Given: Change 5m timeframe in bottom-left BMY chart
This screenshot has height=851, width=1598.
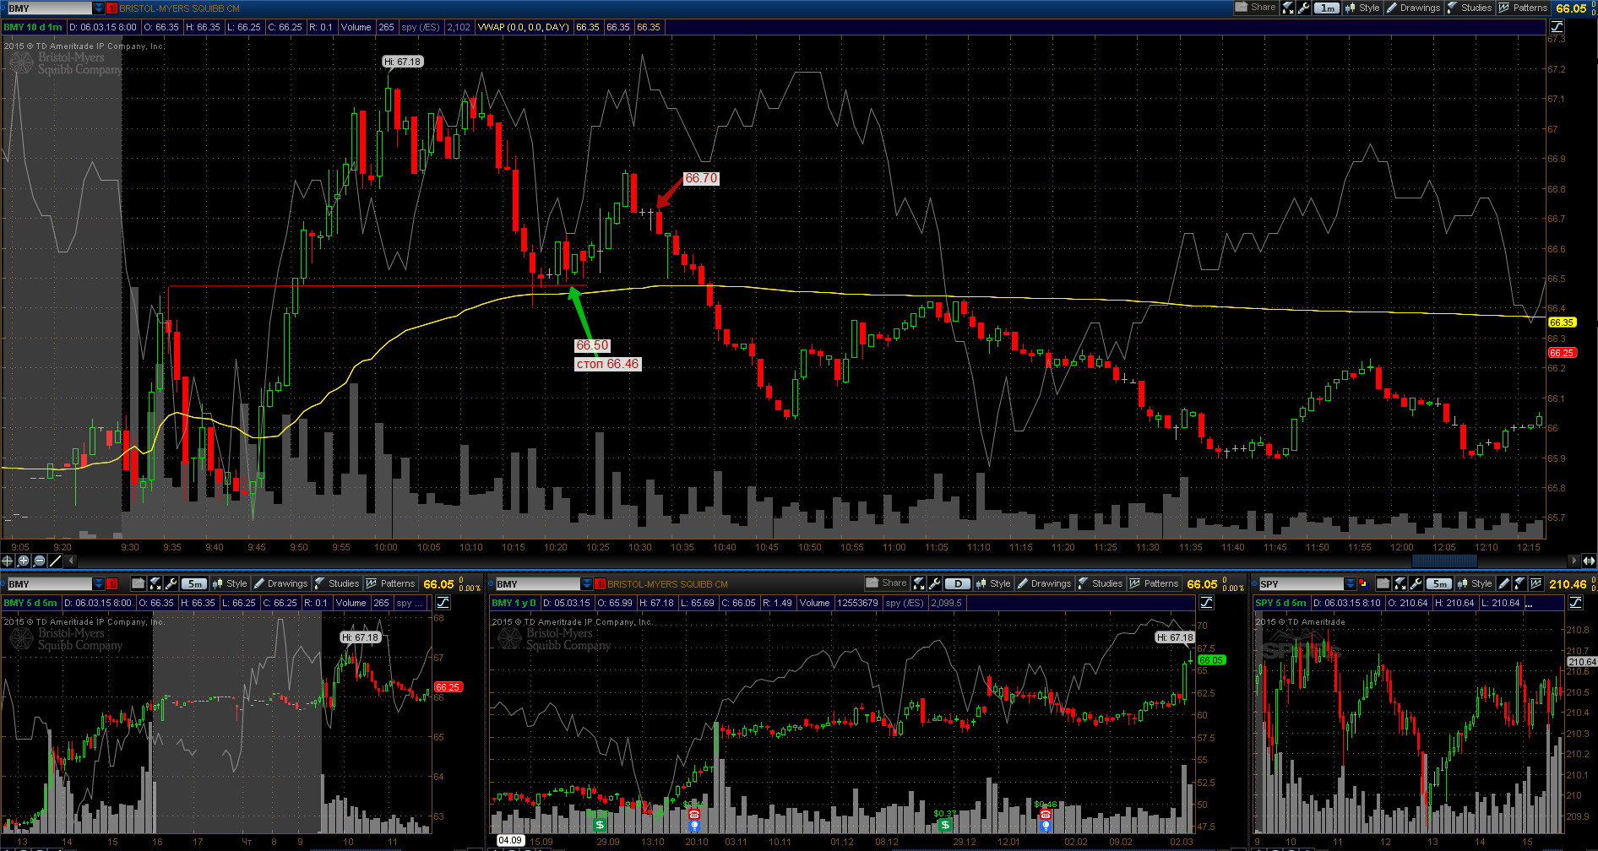Looking at the screenshot, I should [x=194, y=583].
